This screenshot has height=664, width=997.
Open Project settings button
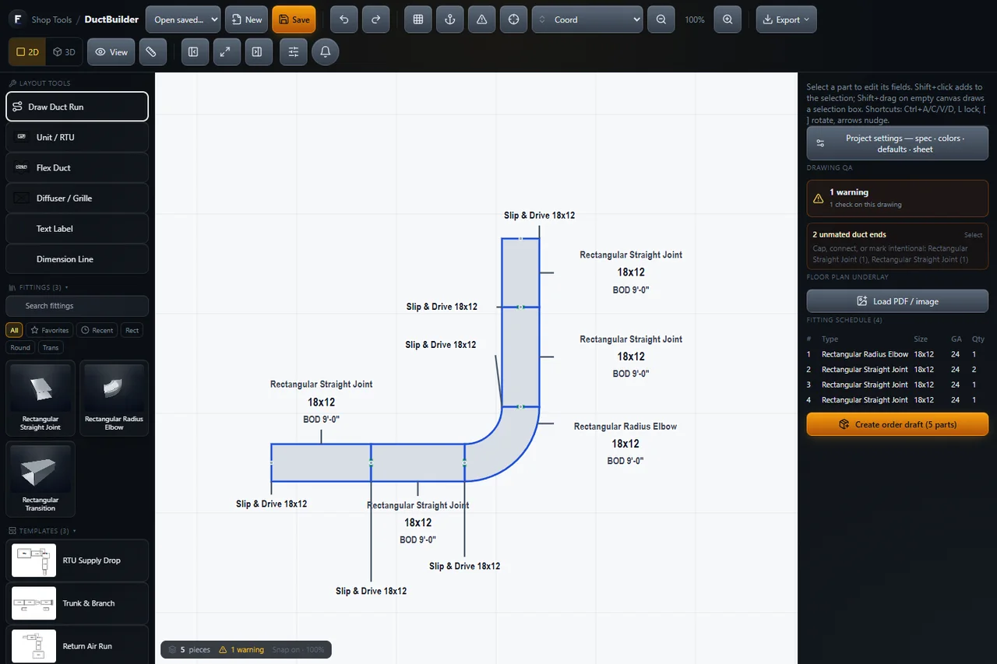[x=897, y=143]
